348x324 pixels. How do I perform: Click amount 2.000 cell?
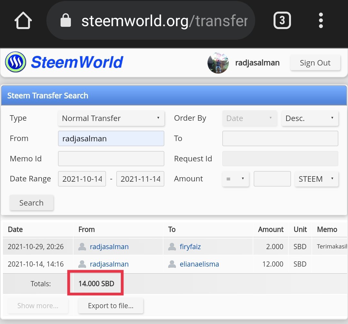point(275,247)
